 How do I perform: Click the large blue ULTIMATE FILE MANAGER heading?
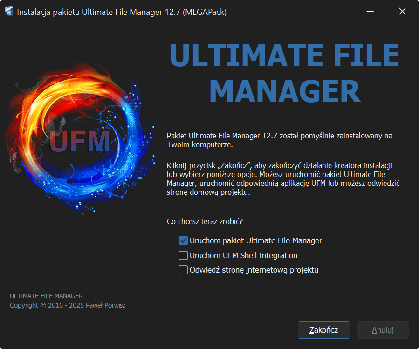click(284, 75)
